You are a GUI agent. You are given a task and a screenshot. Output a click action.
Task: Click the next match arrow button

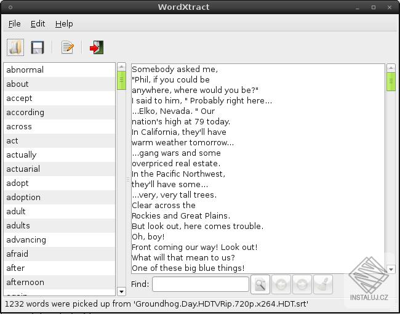(x=302, y=284)
